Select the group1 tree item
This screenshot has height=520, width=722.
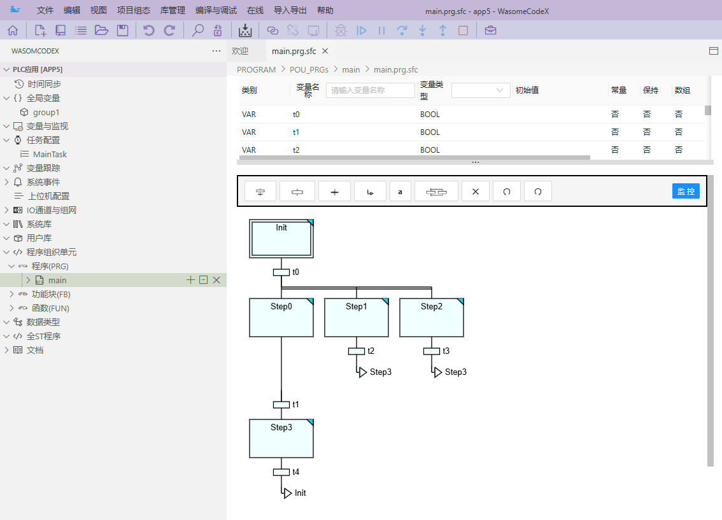[x=46, y=112]
